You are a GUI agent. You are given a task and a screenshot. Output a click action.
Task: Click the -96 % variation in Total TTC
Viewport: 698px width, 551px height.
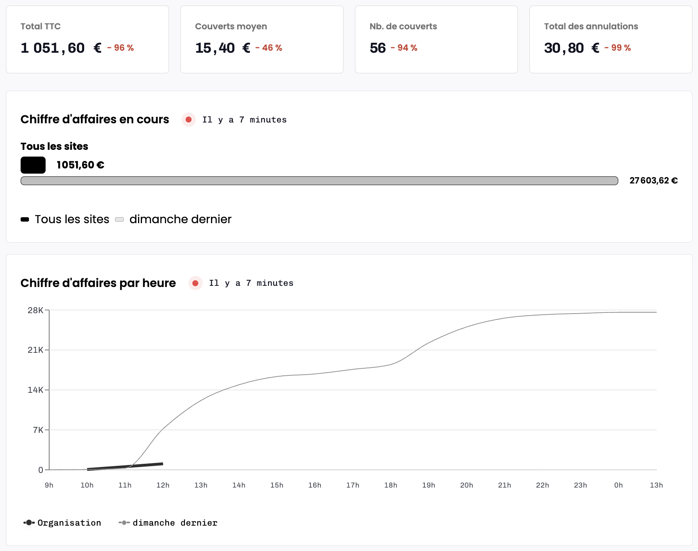121,48
